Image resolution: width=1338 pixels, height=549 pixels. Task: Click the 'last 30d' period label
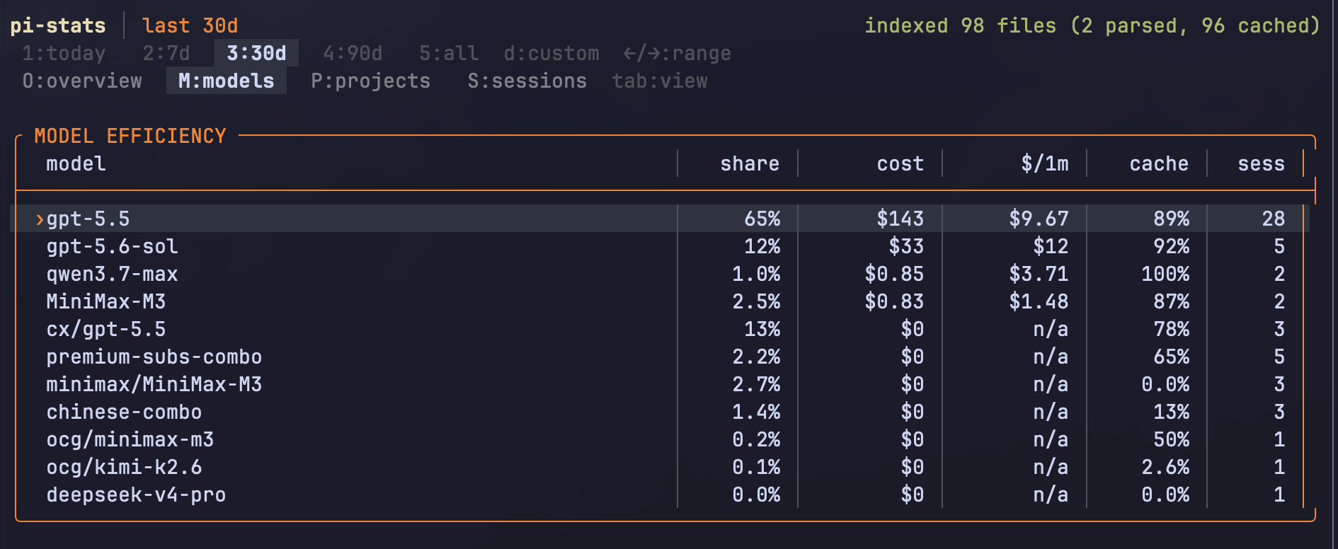coord(190,25)
